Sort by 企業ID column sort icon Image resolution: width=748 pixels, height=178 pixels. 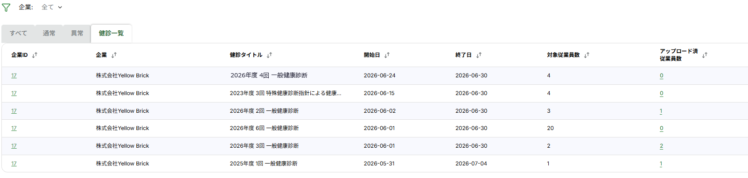[x=35, y=55]
